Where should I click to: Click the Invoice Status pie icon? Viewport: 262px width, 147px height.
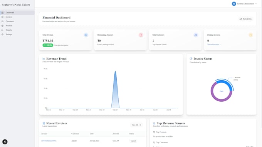(191, 59)
